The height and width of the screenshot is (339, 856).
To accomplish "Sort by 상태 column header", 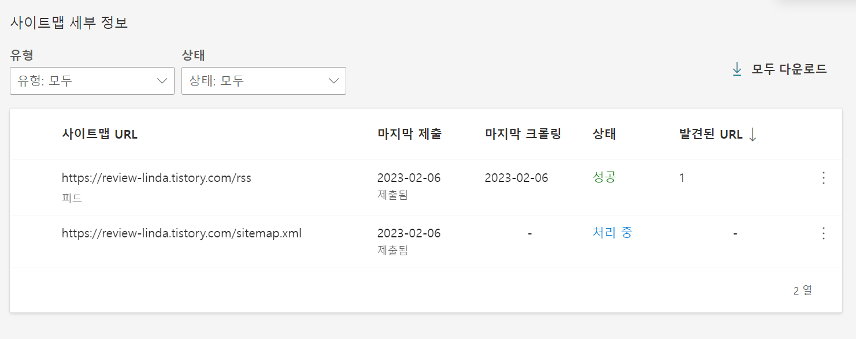I will pyautogui.click(x=605, y=134).
